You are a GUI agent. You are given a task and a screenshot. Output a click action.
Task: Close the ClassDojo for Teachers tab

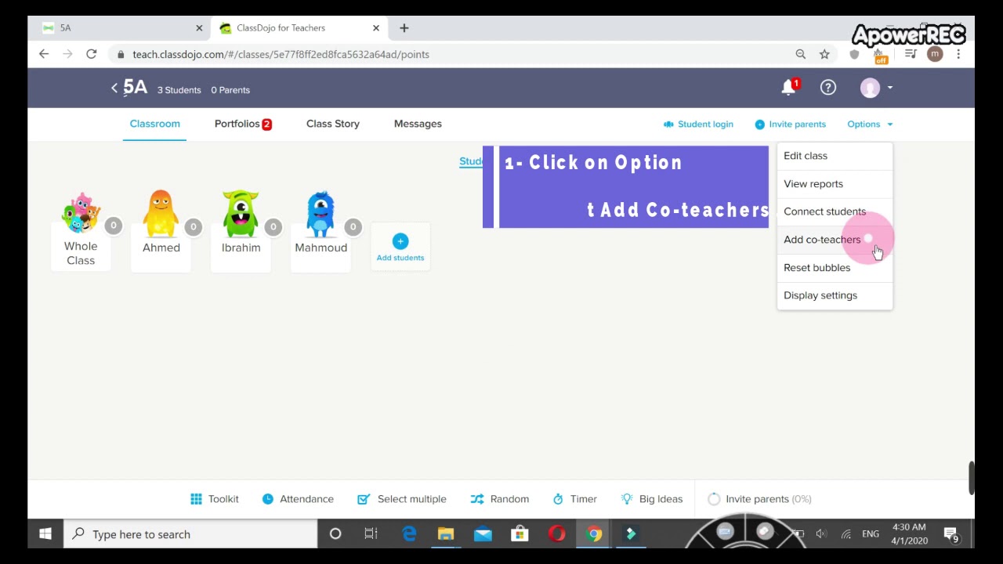[375, 28]
